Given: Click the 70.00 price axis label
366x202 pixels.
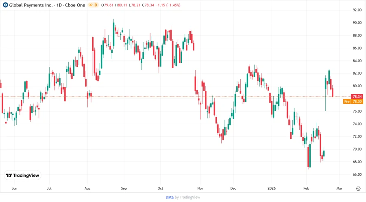Looking at the screenshot, I should click(x=357, y=149).
